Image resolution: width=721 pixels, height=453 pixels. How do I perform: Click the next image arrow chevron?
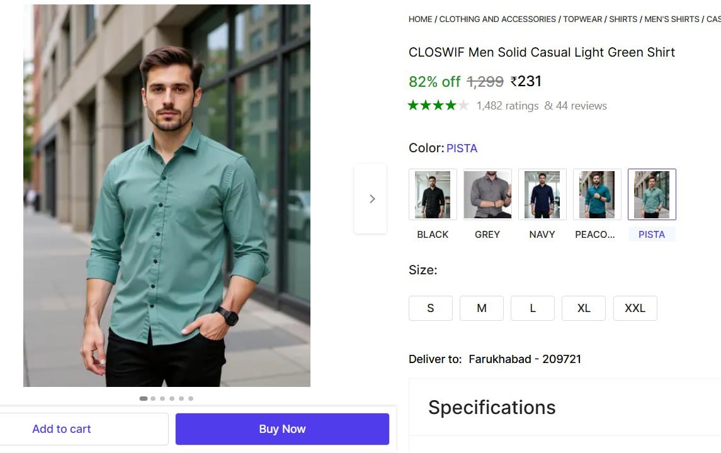click(x=371, y=199)
